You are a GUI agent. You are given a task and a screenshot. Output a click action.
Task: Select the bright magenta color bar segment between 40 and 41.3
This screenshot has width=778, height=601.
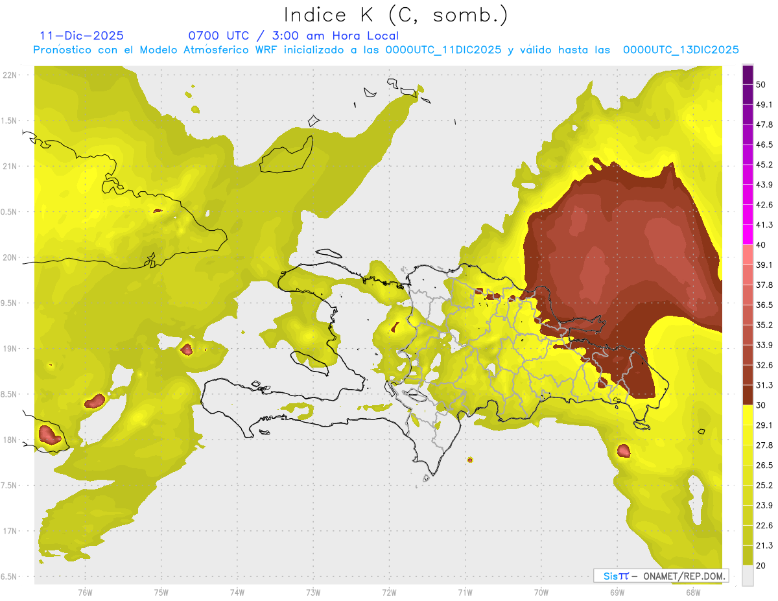748,235
